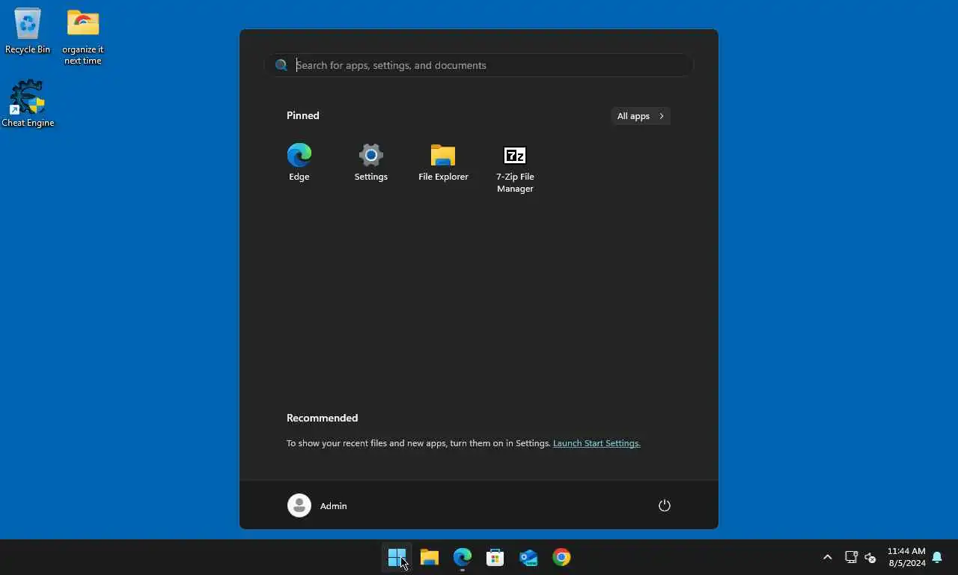
Task: Follow the Launch Start Settings link
Action: [x=597, y=443]
